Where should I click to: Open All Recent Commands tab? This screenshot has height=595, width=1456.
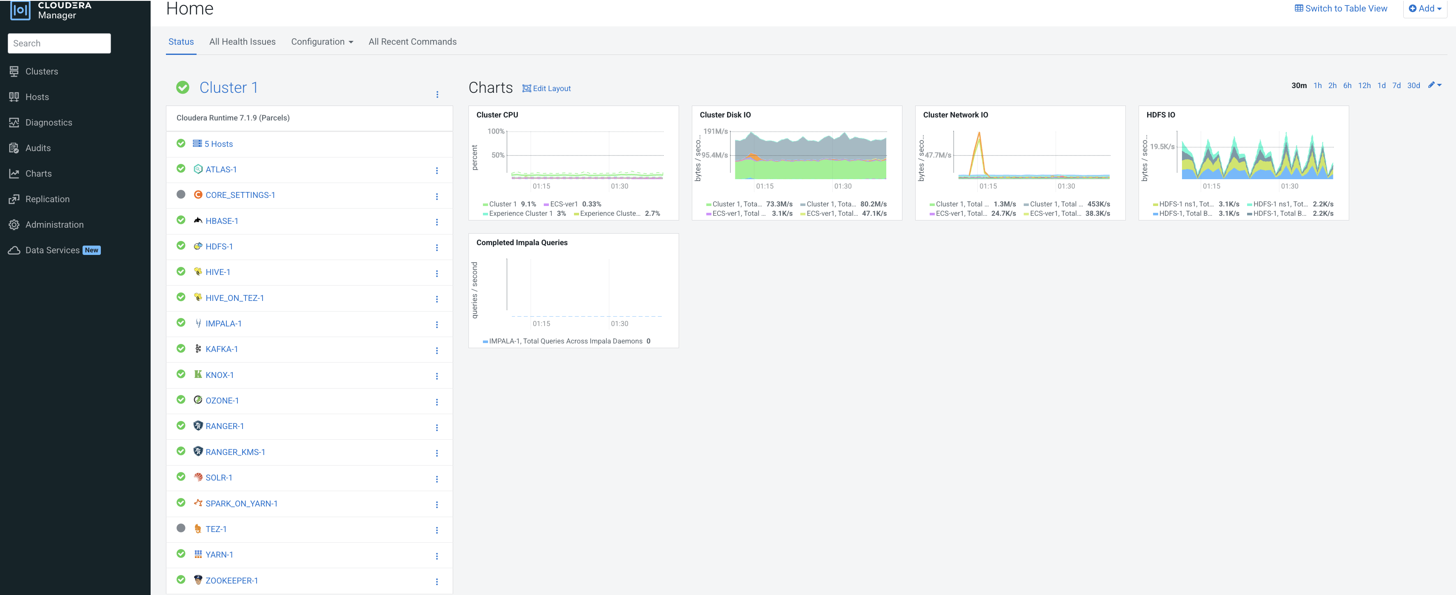[x=412, y=42]
